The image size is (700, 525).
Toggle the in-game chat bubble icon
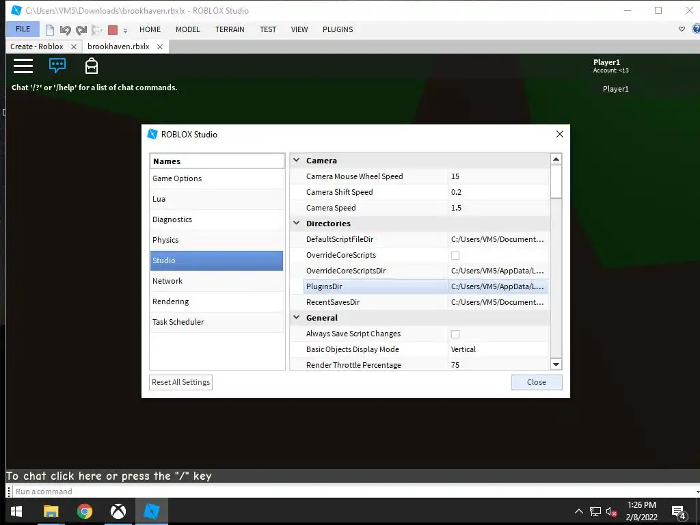[57, 66]
